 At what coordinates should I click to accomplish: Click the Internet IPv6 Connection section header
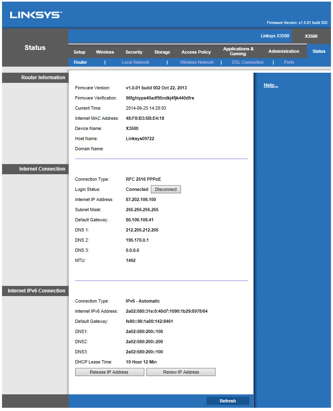tap(35, 291)
